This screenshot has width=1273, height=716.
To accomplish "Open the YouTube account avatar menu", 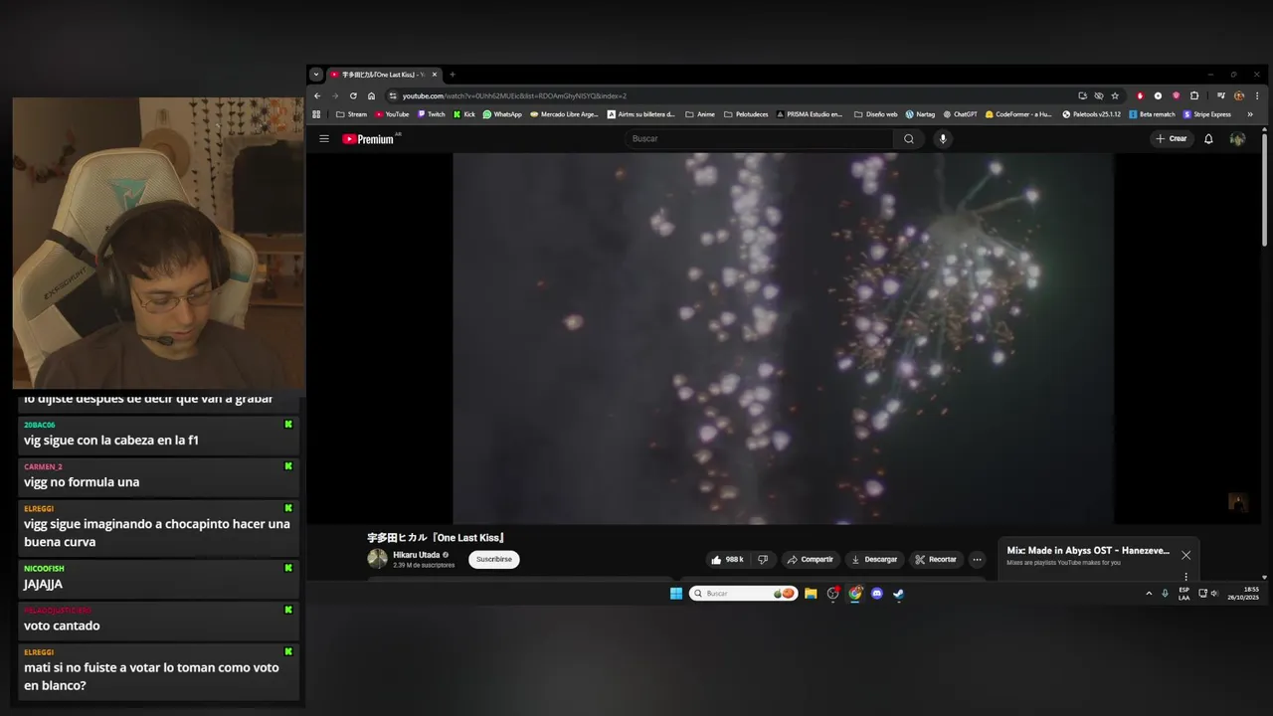I will click(x=1237, y=139).
